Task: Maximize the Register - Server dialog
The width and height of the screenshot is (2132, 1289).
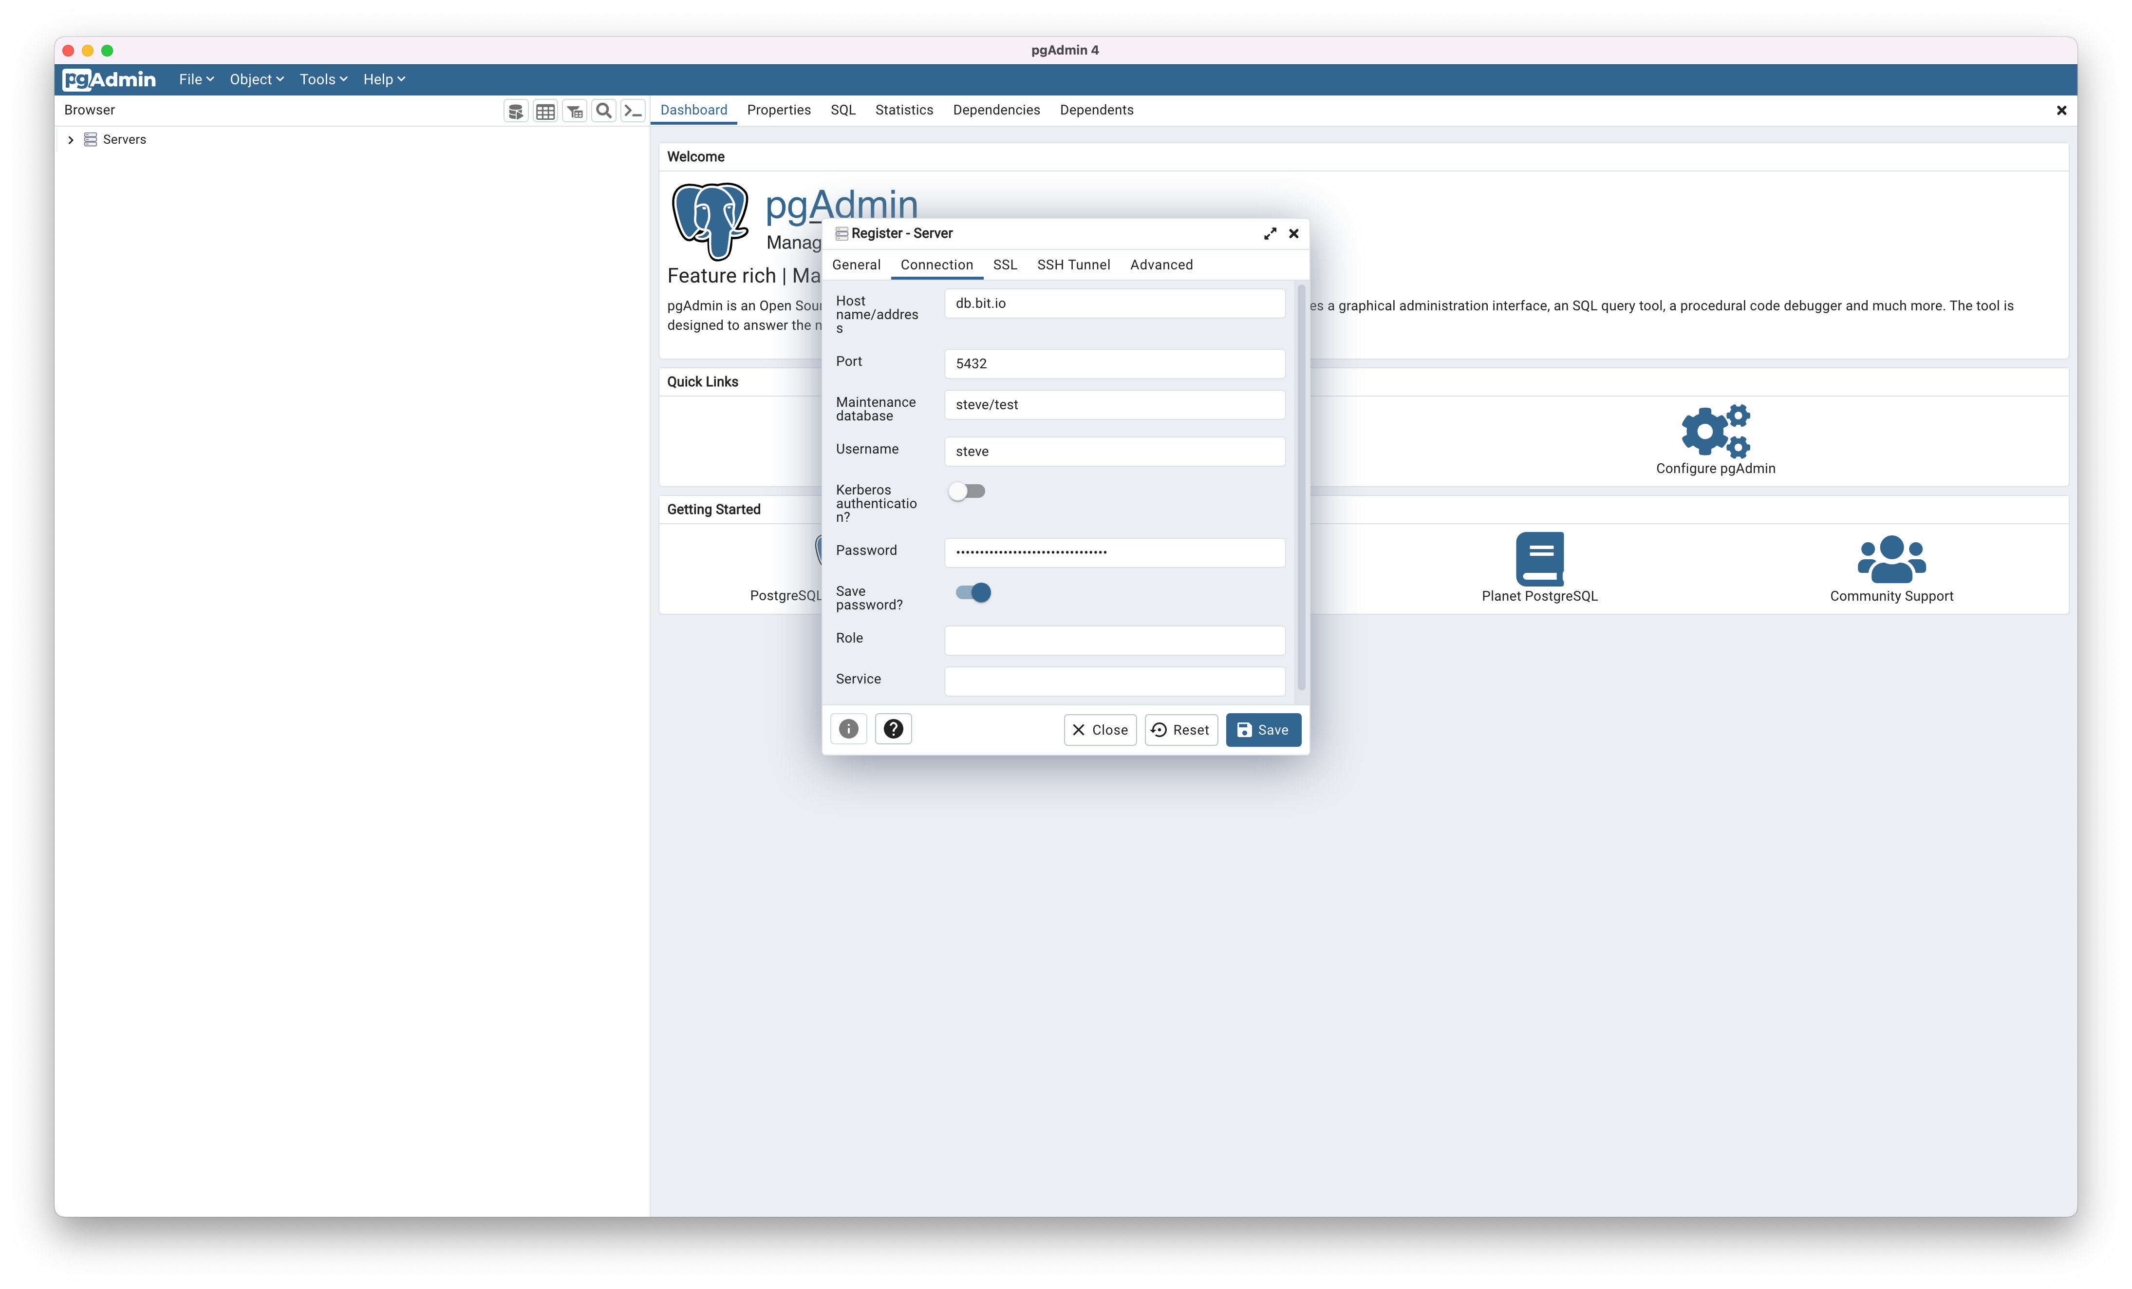Action: pos(1270,234)
